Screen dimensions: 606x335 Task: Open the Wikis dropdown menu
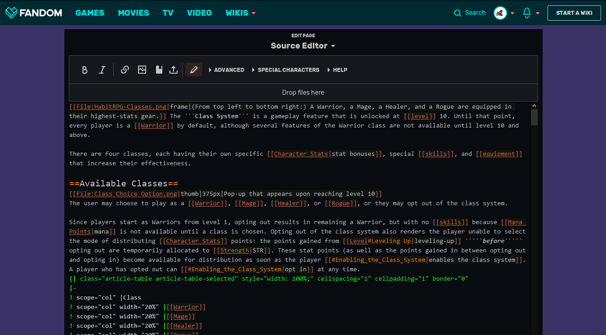(x=241, y=13)
